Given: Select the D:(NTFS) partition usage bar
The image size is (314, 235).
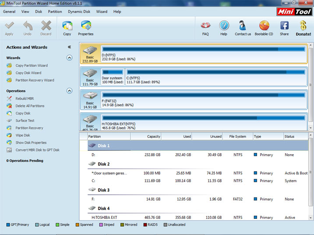Looking at the screenshot, I should tap(204, 49).
